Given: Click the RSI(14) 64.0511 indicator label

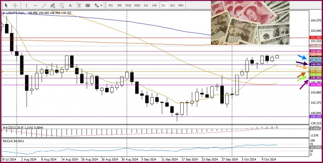Looking at the screenshot, I should [13, 141].
